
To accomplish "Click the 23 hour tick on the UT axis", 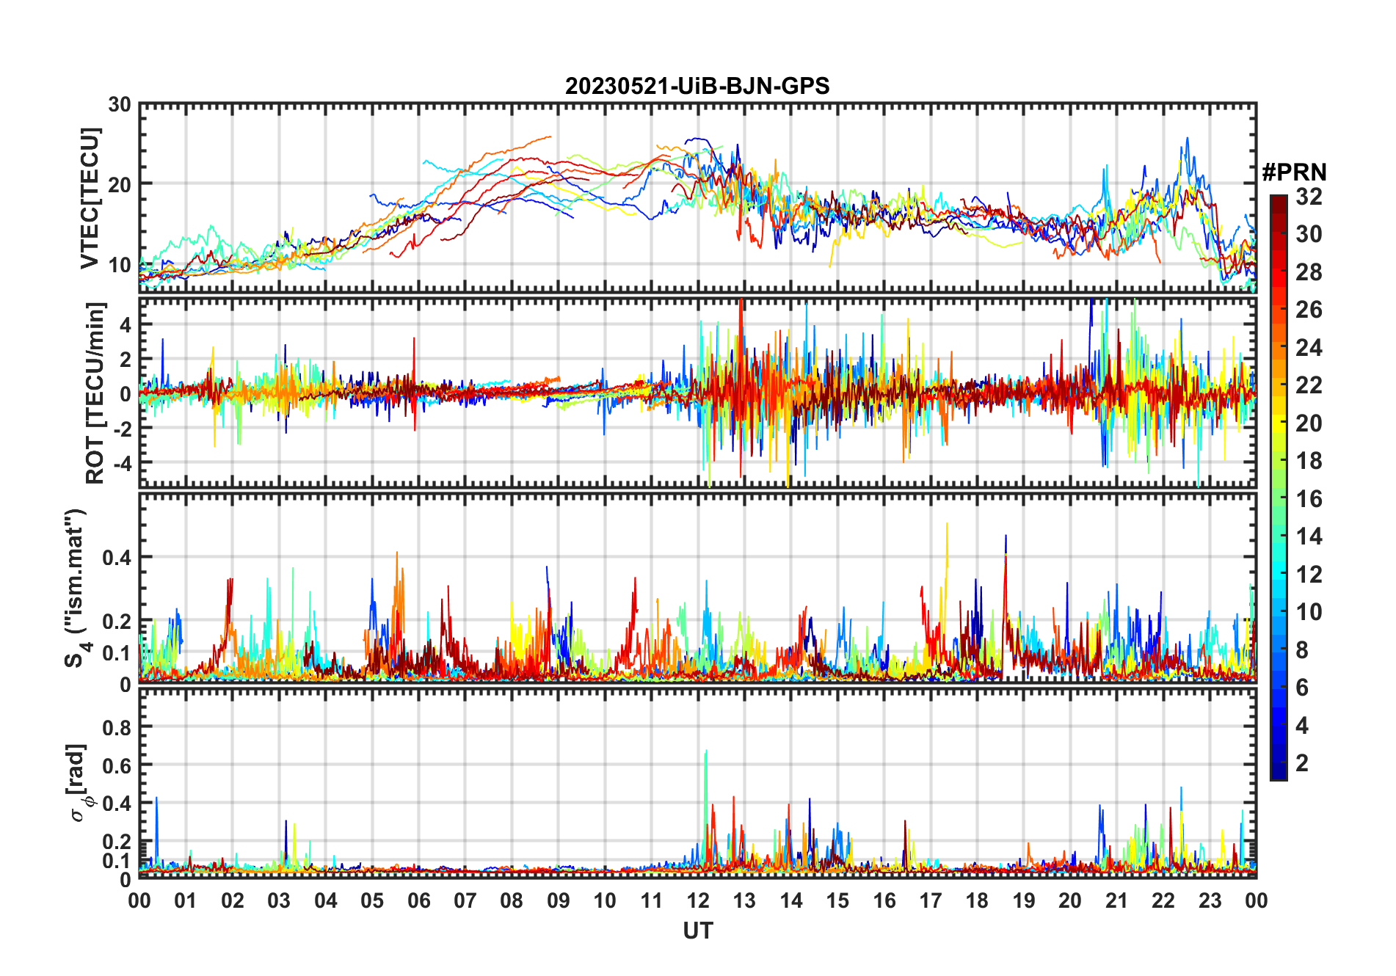I will [1210, 900].
